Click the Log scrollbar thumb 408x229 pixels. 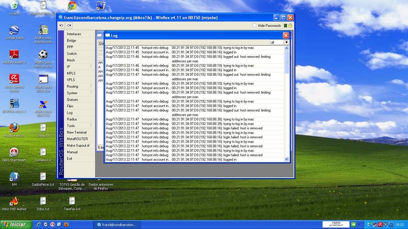pos(287,62)
